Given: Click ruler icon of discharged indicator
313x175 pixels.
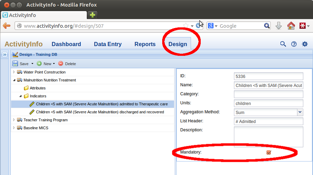Looking at the screenshot, I should tap(32, 112).
